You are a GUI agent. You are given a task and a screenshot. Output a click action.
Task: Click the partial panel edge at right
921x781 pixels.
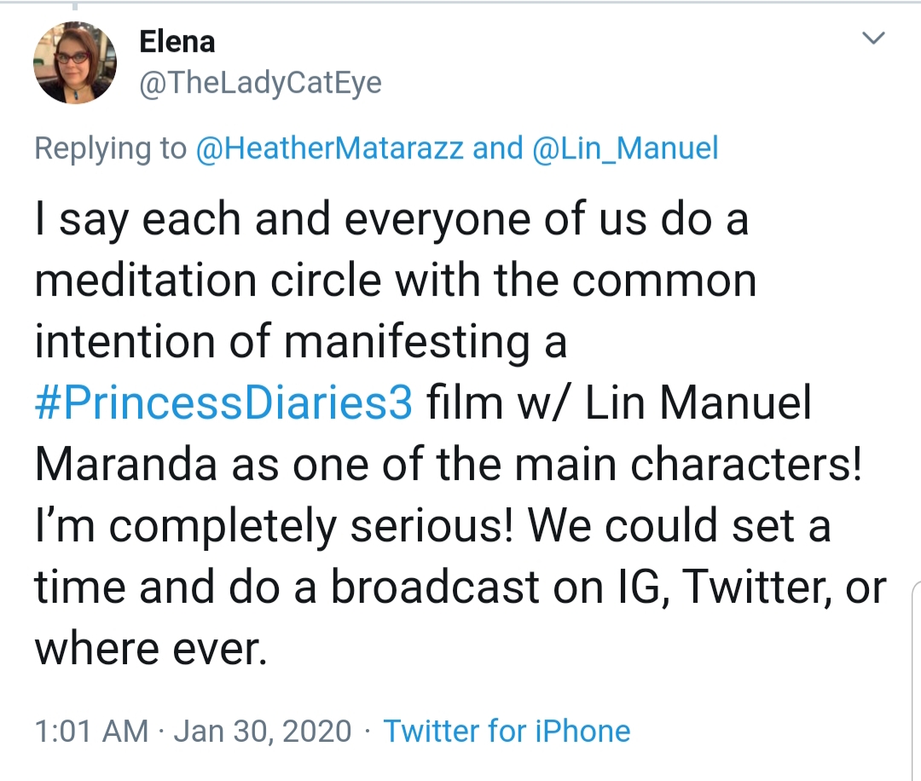[916, 681]
